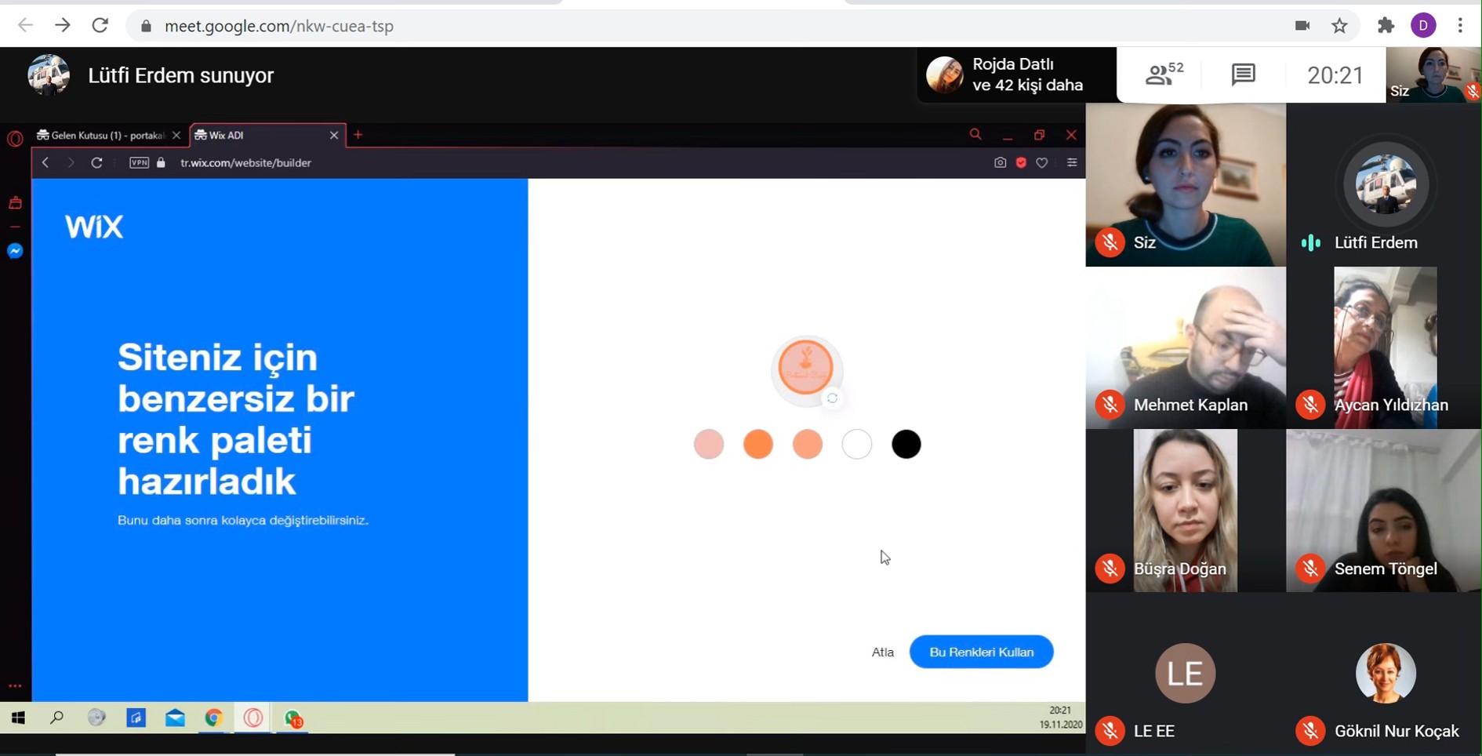
Task: Select Lütfi Erdem presenter avatar in header
Action: pos(49,75)
